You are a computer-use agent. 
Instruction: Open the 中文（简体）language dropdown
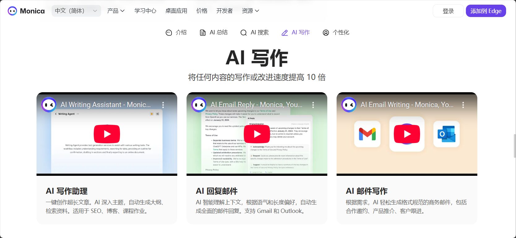(76, 11)
